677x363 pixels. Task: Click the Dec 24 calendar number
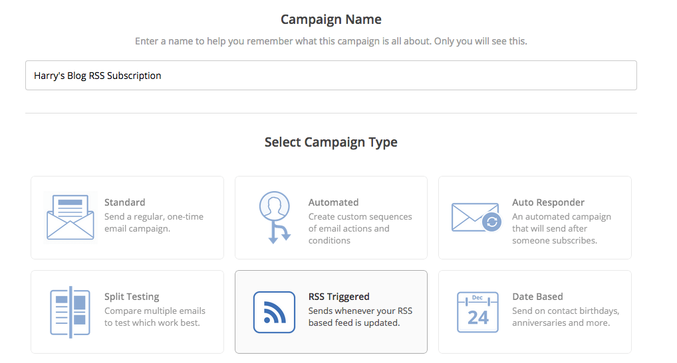click(478, 318)
